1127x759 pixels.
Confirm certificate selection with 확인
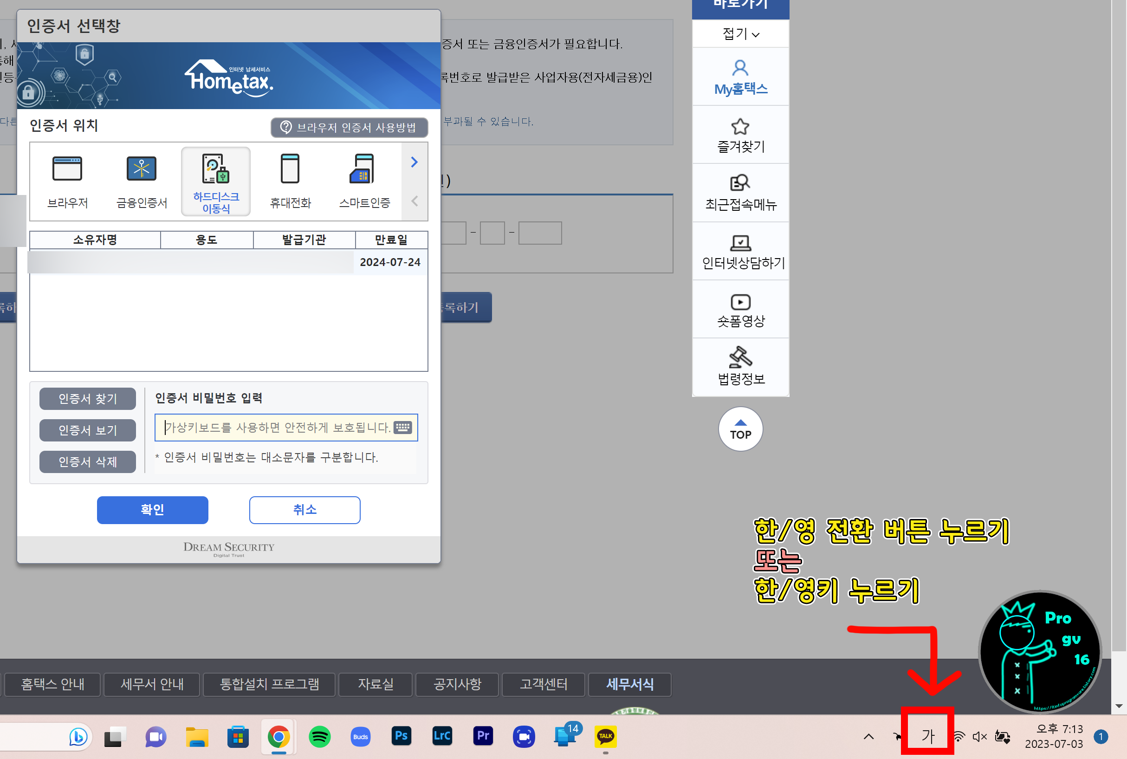click(x=152, y=510)
